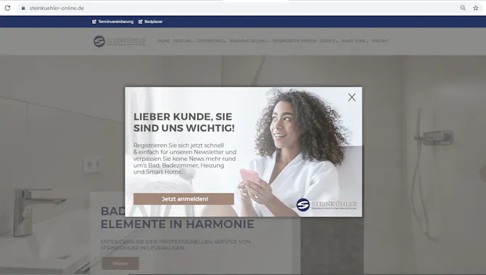
Task: Open the KONTAKT menu item
Action: pyautogui.click(x=379, y=41)
